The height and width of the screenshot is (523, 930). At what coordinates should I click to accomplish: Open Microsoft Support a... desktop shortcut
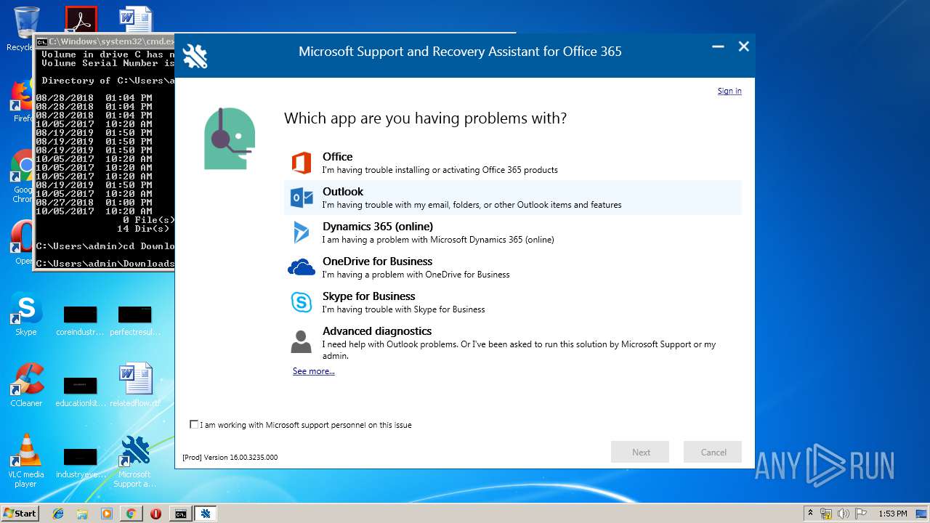pos(135,461)
